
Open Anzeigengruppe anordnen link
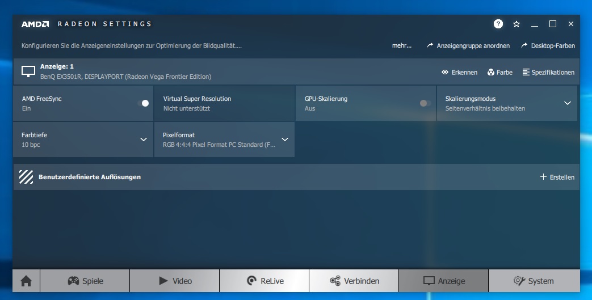tap(473, 46)
